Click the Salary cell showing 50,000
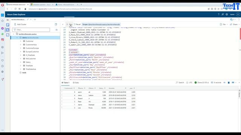 (x=104, y=108)
